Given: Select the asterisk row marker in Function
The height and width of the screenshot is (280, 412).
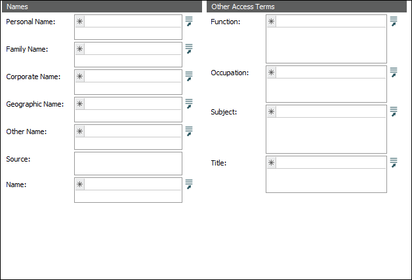Looking at the screenshot, I should click(x=272, y=22).
